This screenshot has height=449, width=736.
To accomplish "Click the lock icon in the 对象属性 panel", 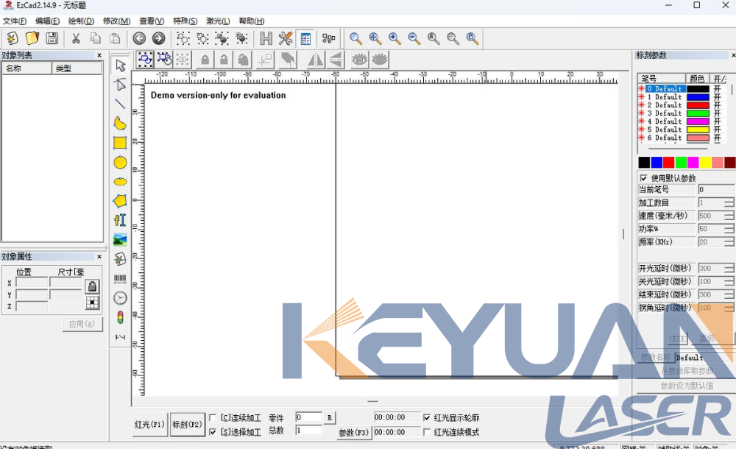I will coord(92,286).
